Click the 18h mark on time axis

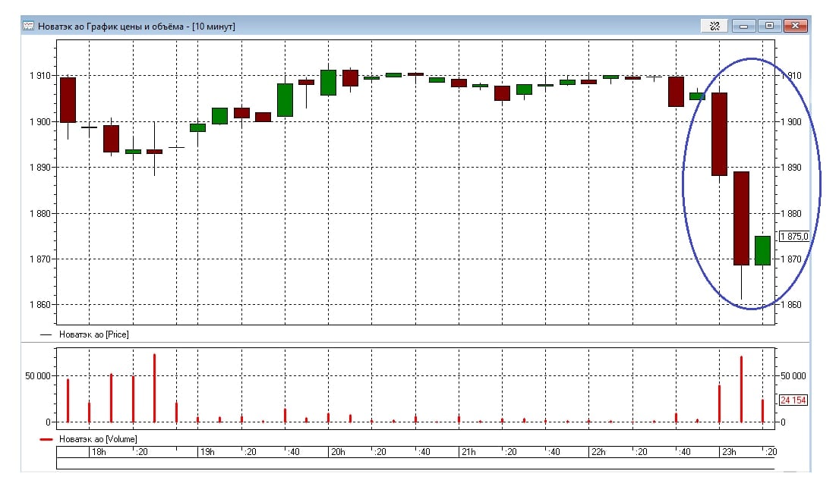tap(99, 452)
